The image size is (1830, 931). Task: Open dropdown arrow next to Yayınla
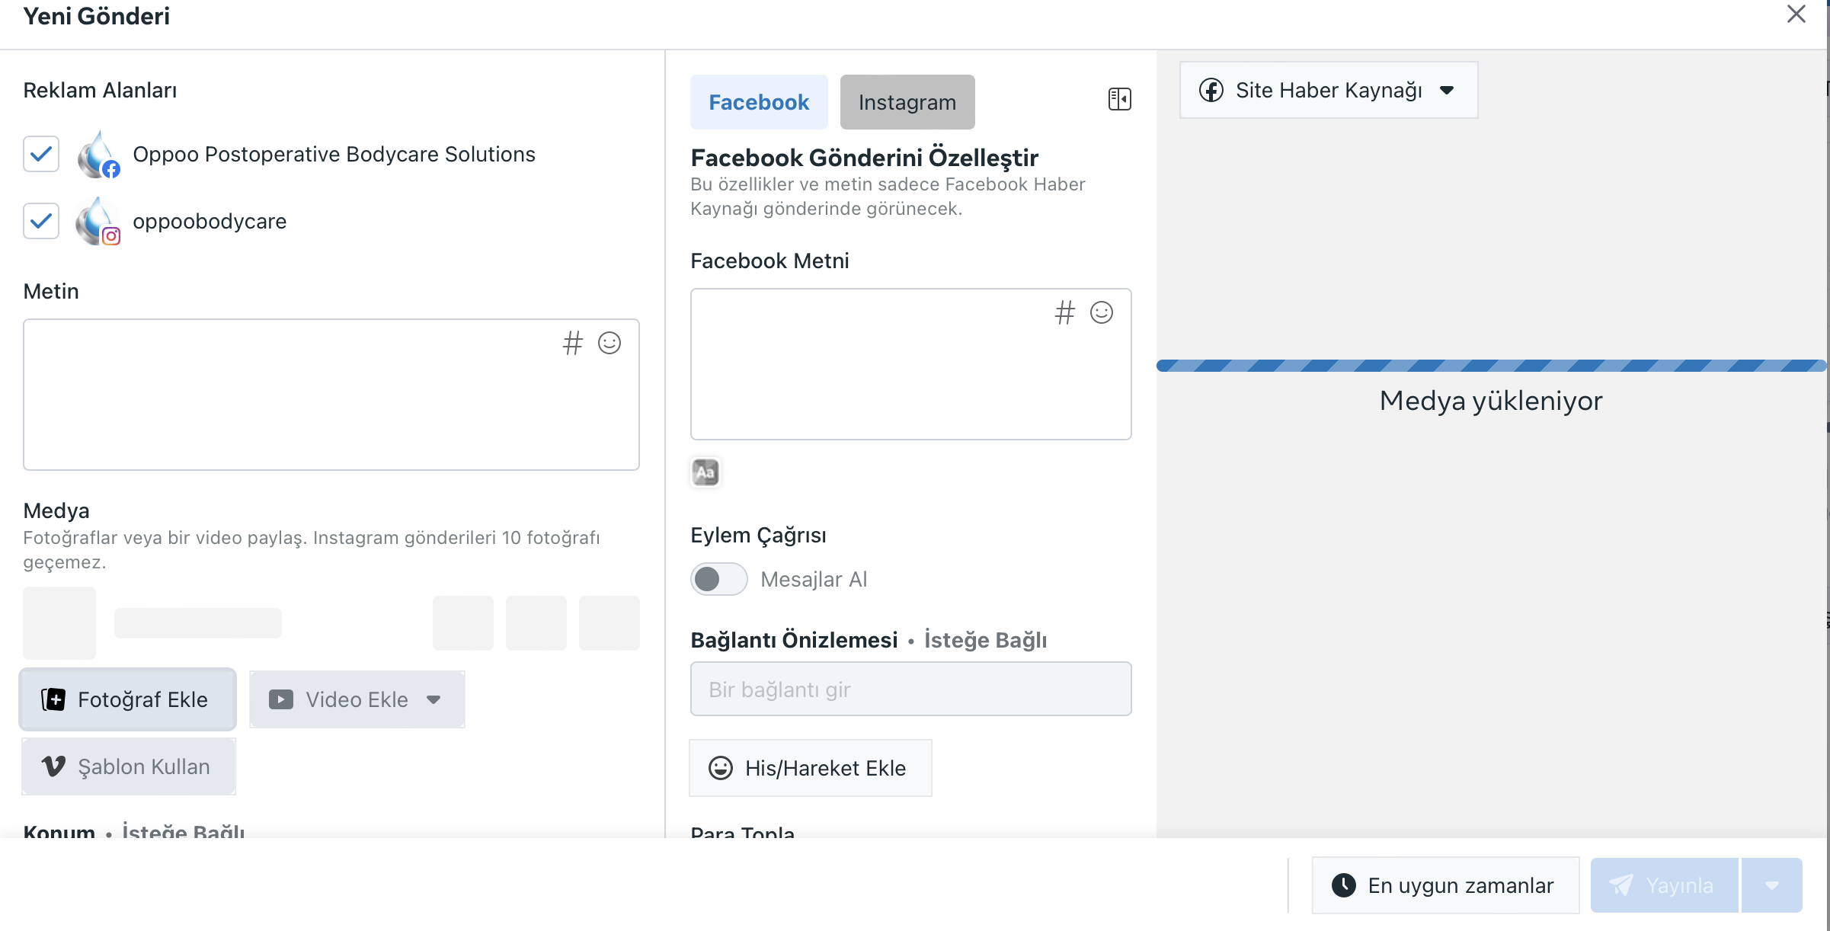(x=1771, y=885)
